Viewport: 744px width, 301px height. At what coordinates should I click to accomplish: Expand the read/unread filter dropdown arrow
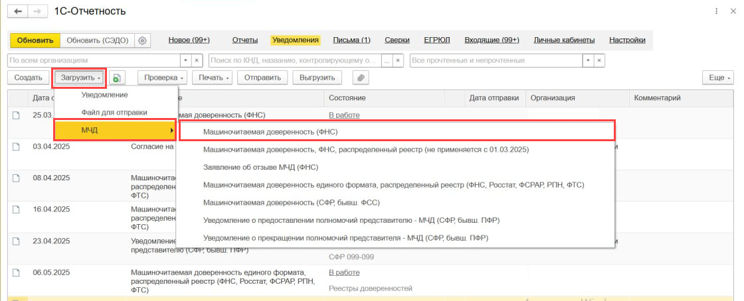coord(589,60)
